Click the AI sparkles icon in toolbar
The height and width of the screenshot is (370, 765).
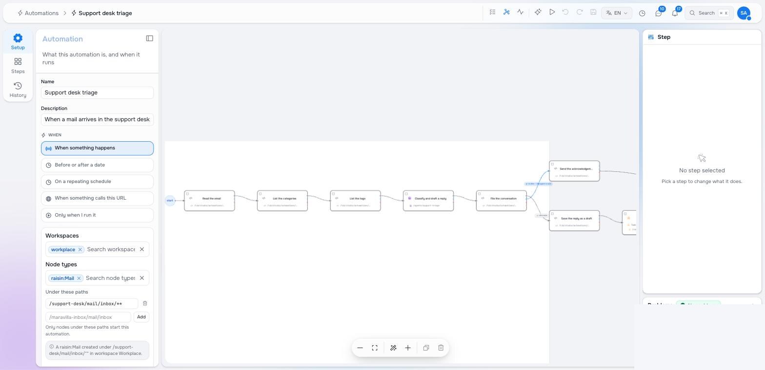[538, 12]
